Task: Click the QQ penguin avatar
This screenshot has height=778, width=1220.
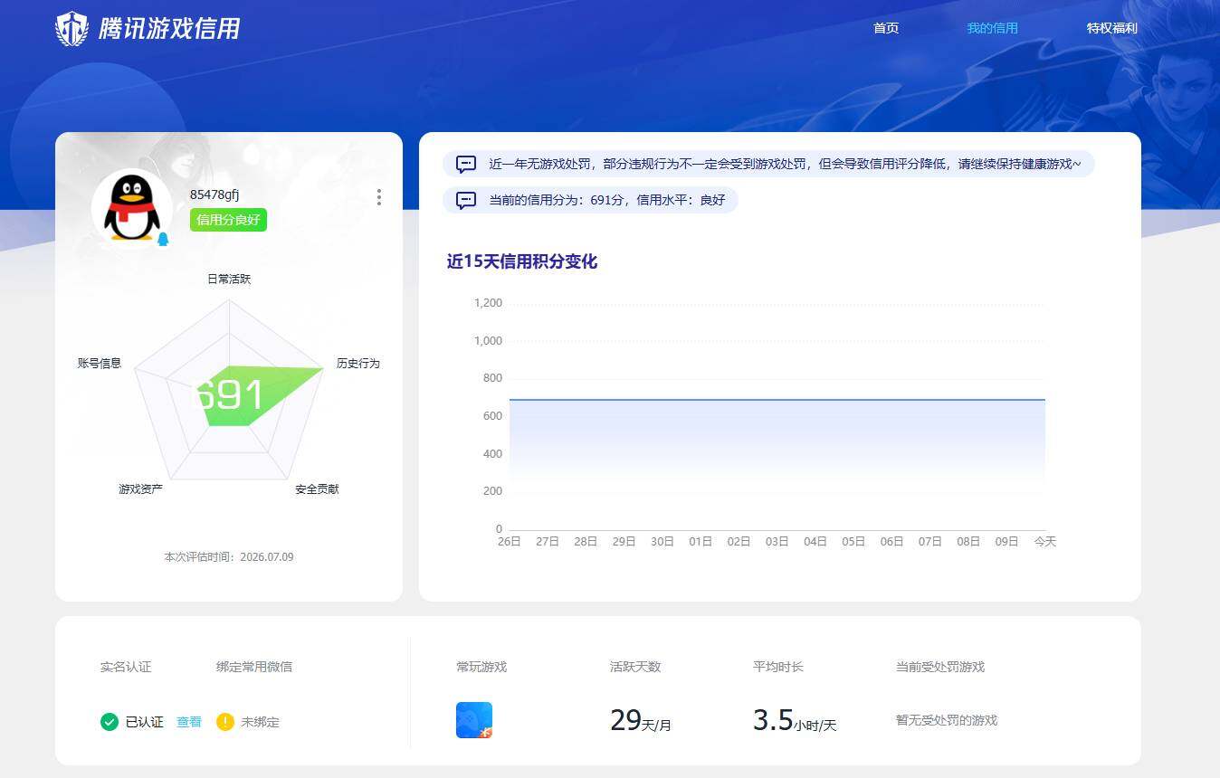Action: click(132, 208)
